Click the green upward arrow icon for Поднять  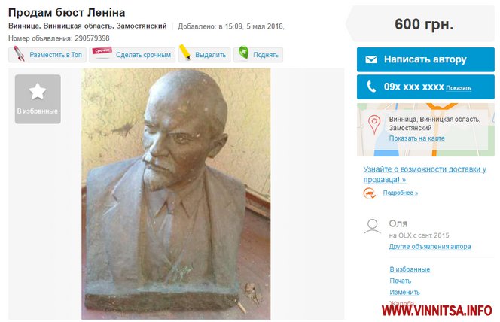point(244,52)
